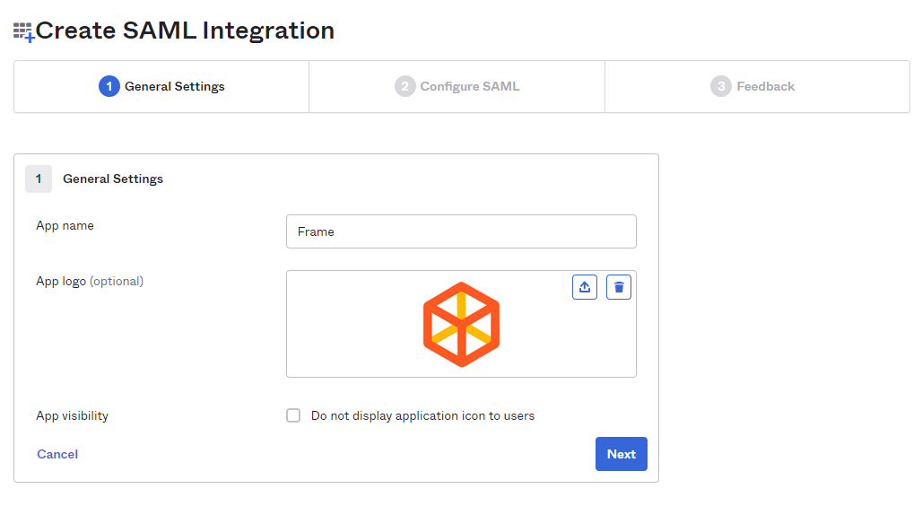Screen dimensions: 922x532
Task: Click the orange Frame hexagon logo preview
Action: (461, 324)
